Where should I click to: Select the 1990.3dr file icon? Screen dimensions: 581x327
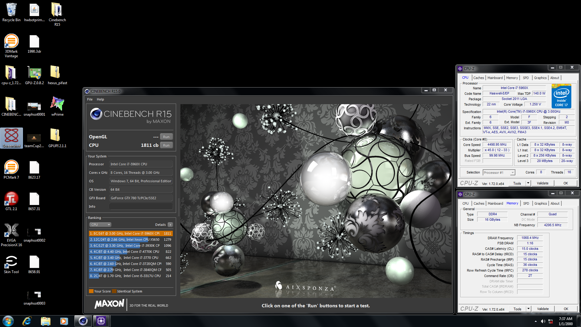[x=34, y=44]
